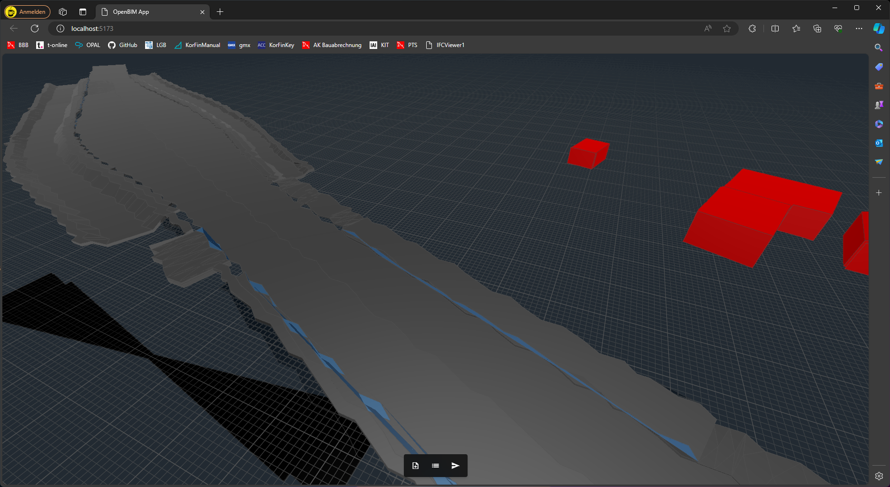
Task: Open IFCViewer1 bookmark
Action: coord(445,45)
